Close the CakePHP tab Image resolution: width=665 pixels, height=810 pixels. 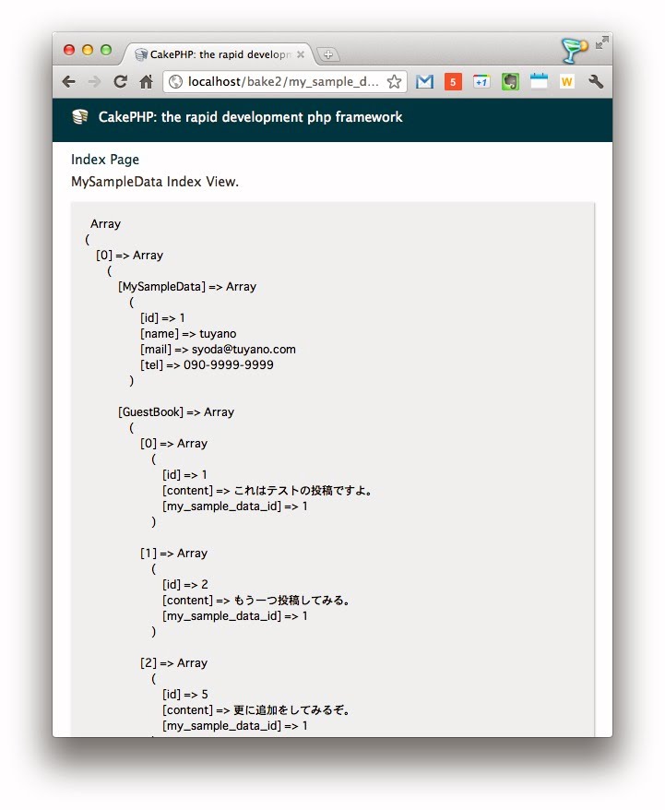coord(301,54)
